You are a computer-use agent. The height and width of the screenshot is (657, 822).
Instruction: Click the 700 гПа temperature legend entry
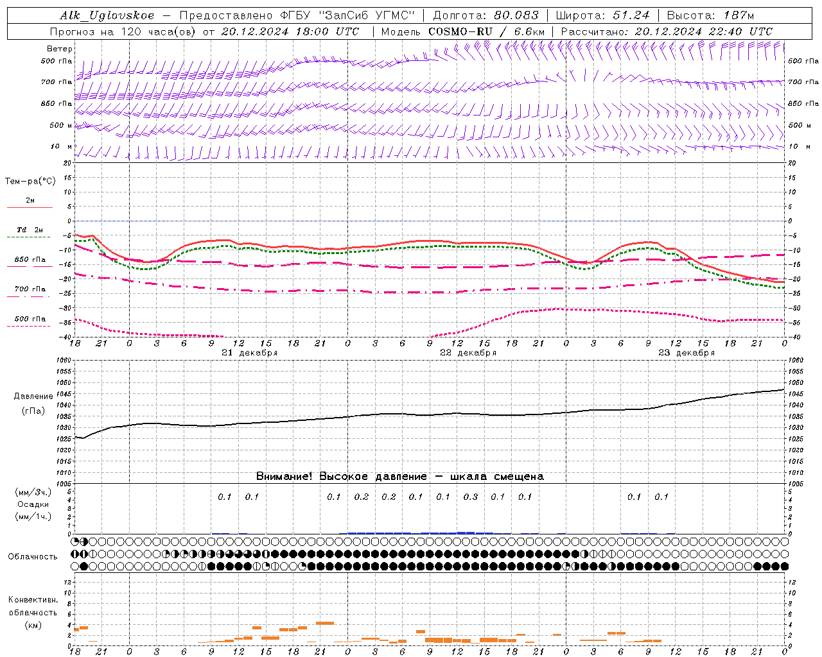[x=30, y=289]
